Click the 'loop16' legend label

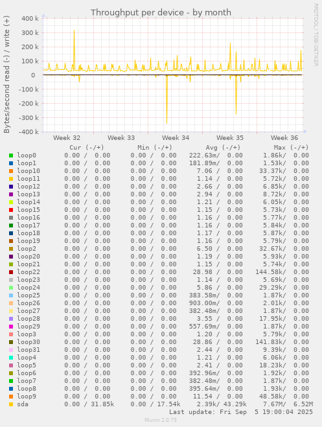point(29,217)
